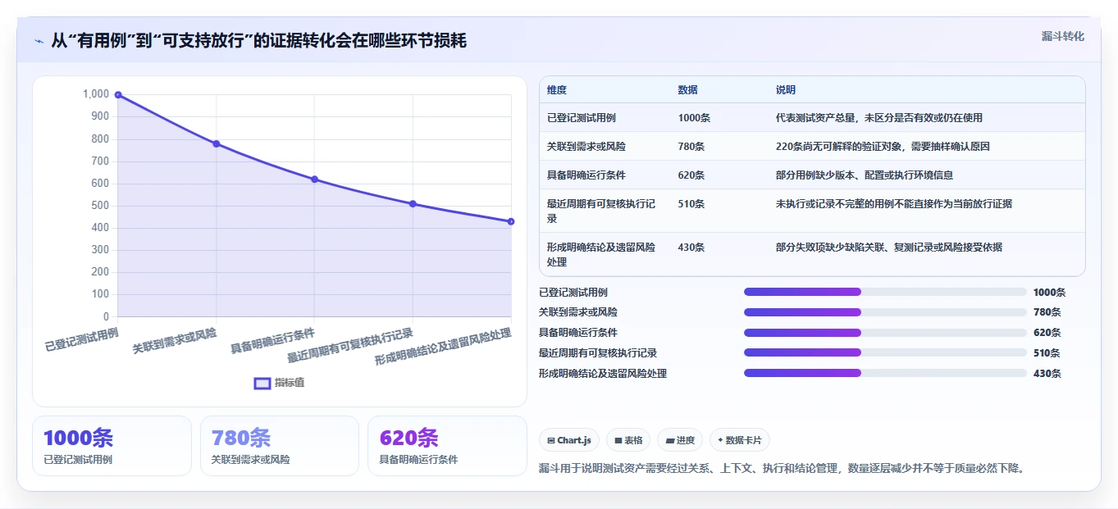Click the 510条 value in the table
The width and height of the screenshot is (1118, 509).
pos(691,204)
